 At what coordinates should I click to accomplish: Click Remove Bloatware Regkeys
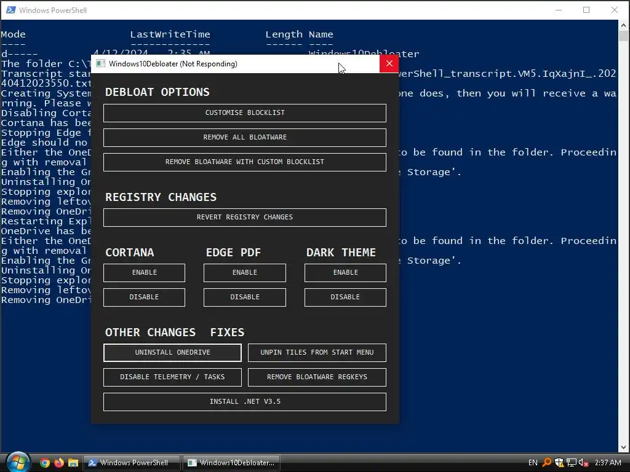click(317, 377)
